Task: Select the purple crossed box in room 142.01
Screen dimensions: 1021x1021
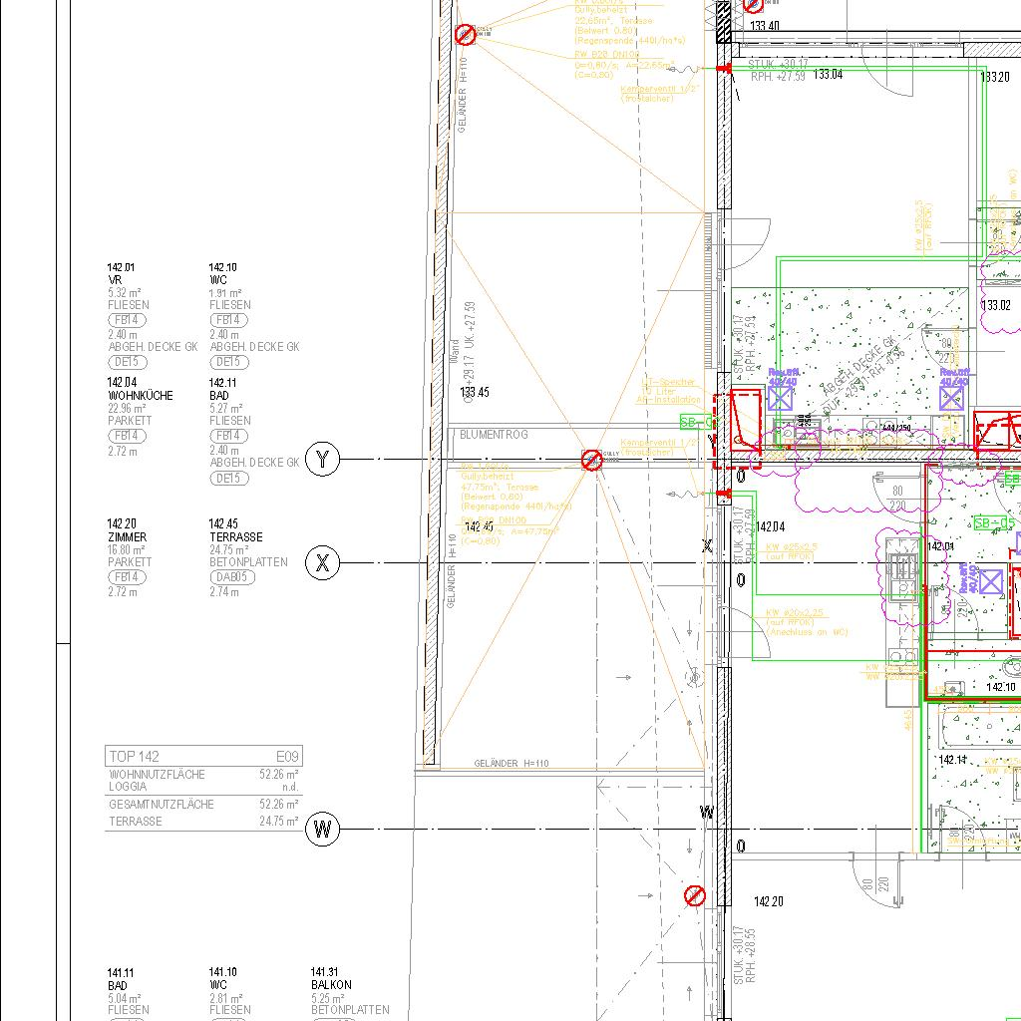Action: [x=990, y=581]
